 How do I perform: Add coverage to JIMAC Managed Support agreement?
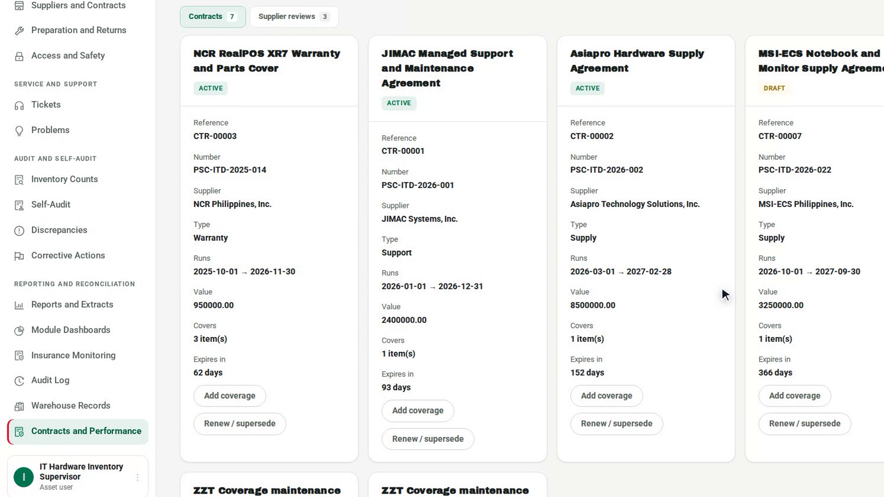point(418,410)
